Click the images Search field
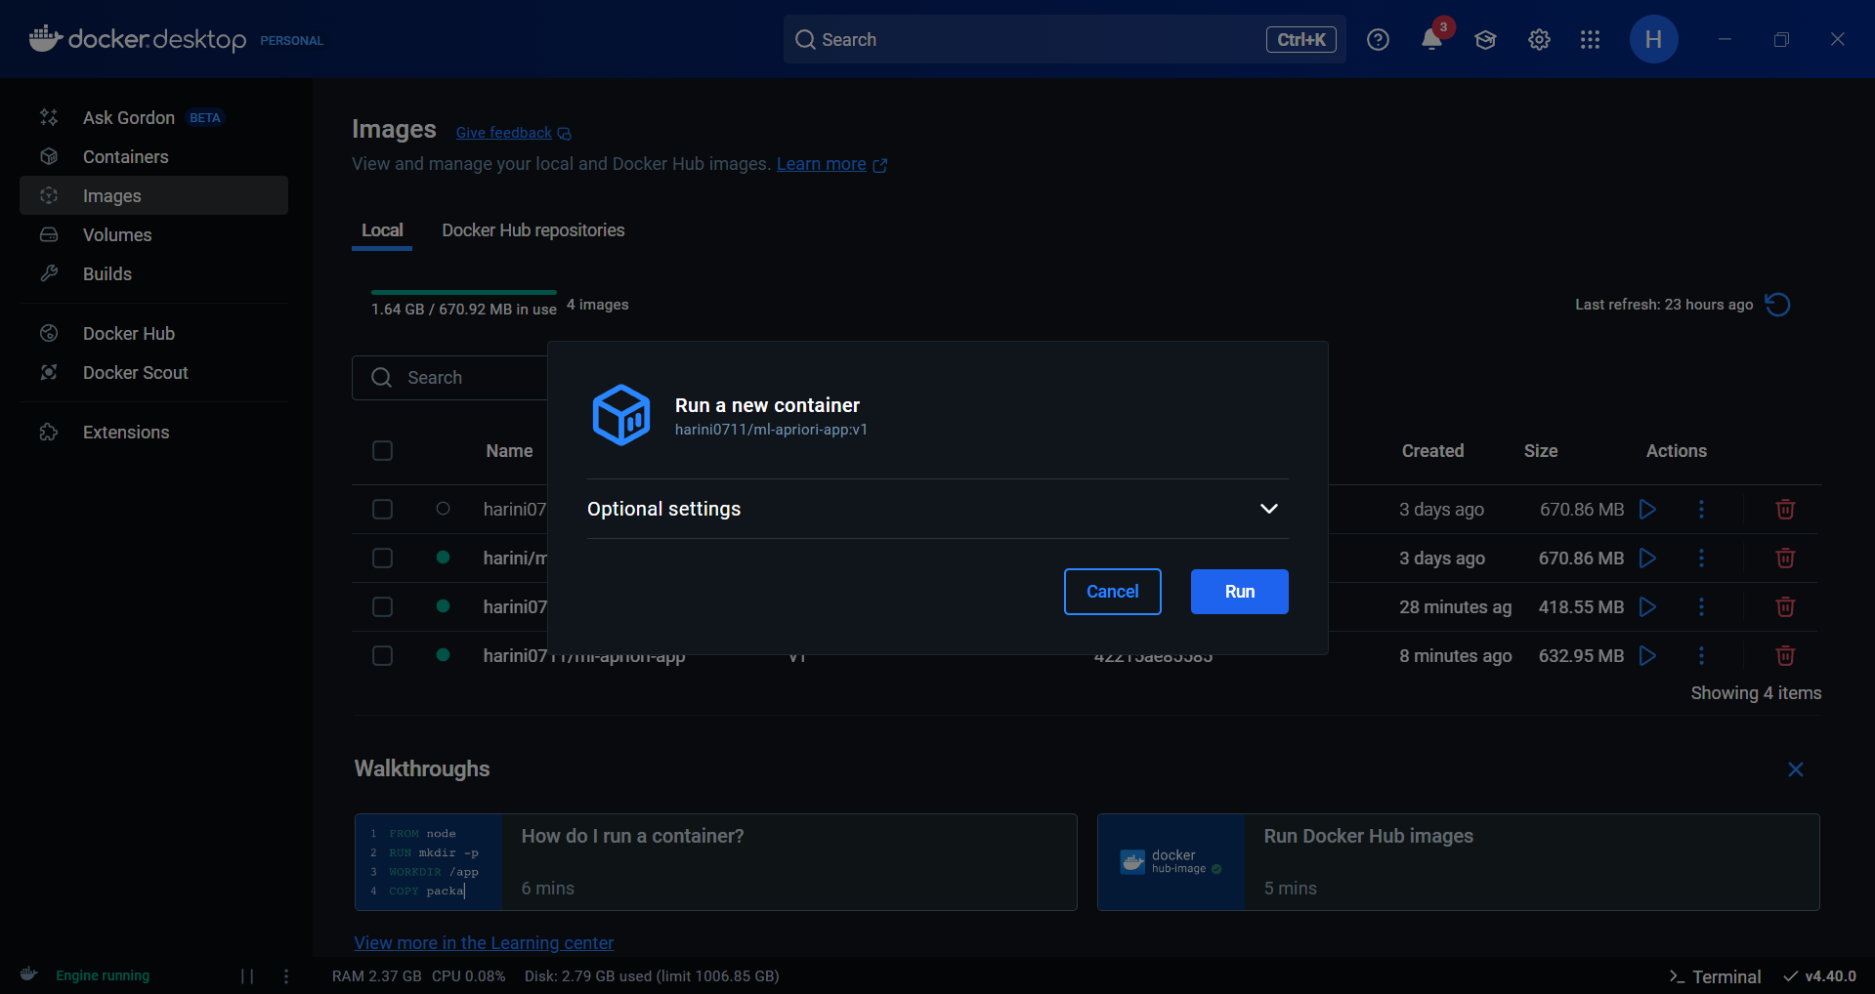The width and height of the screenshot is (1875, 994). point(450,378)
